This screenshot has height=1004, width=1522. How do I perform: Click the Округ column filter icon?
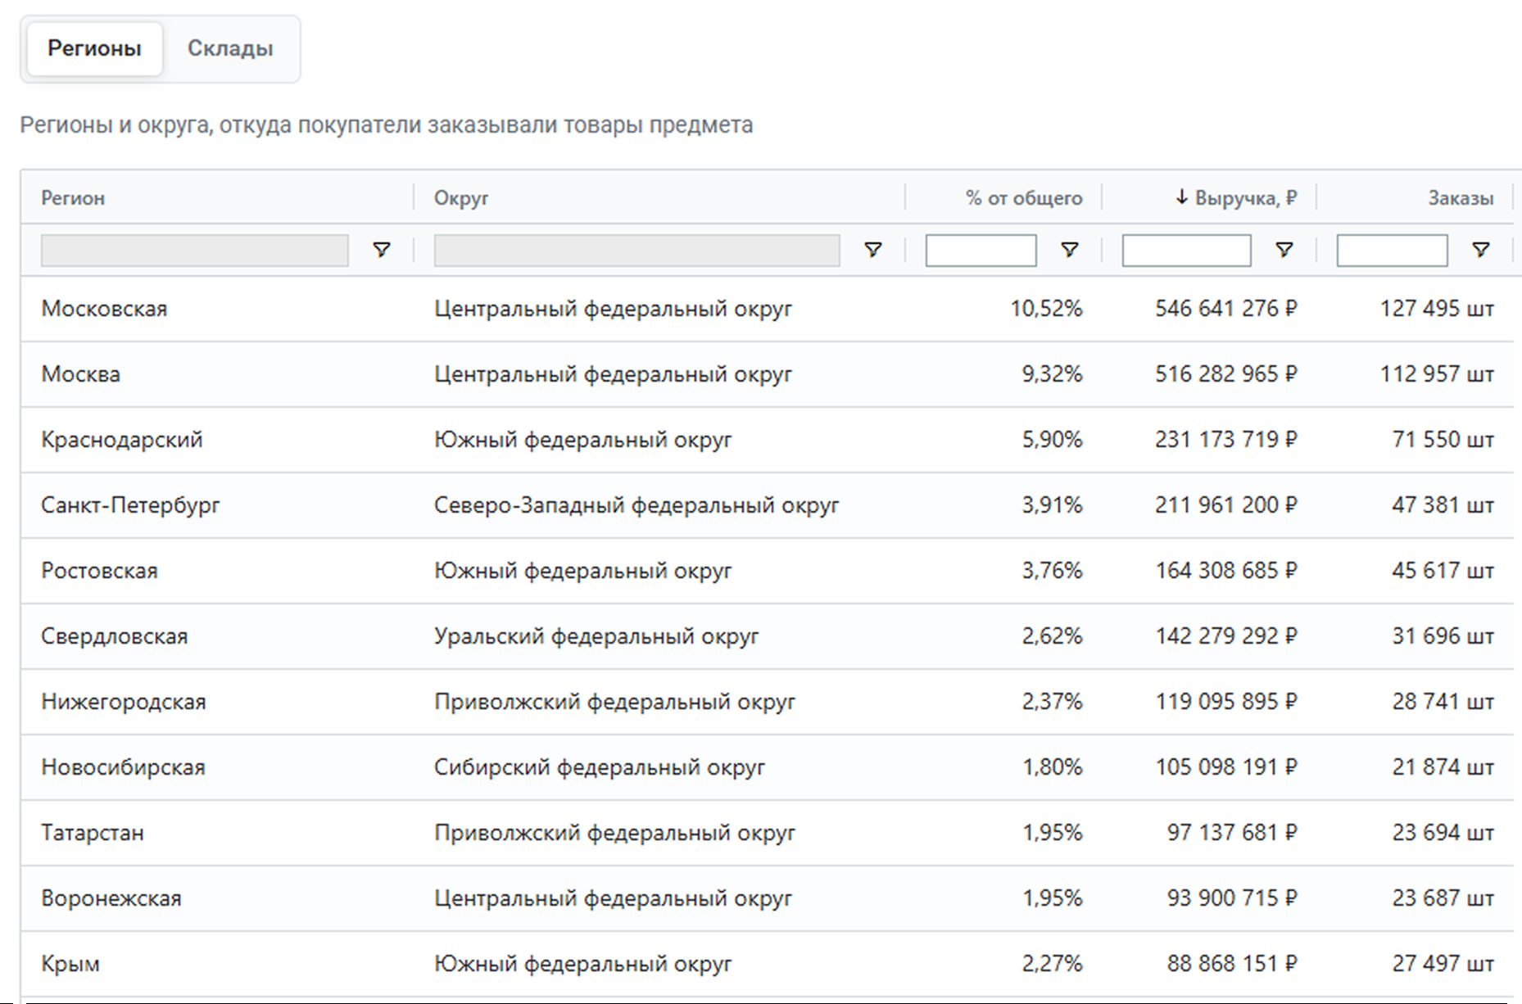tap(872, 250)
